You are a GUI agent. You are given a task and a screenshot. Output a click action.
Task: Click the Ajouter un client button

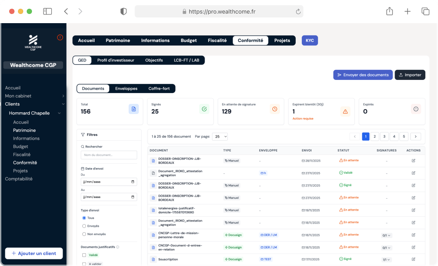34,253
